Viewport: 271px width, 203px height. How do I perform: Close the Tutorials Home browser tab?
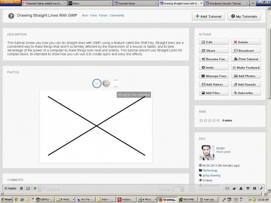click(155, 3)
